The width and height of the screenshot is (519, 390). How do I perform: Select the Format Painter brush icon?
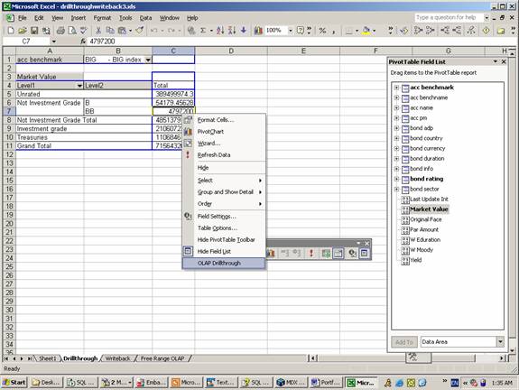(139, 31)
